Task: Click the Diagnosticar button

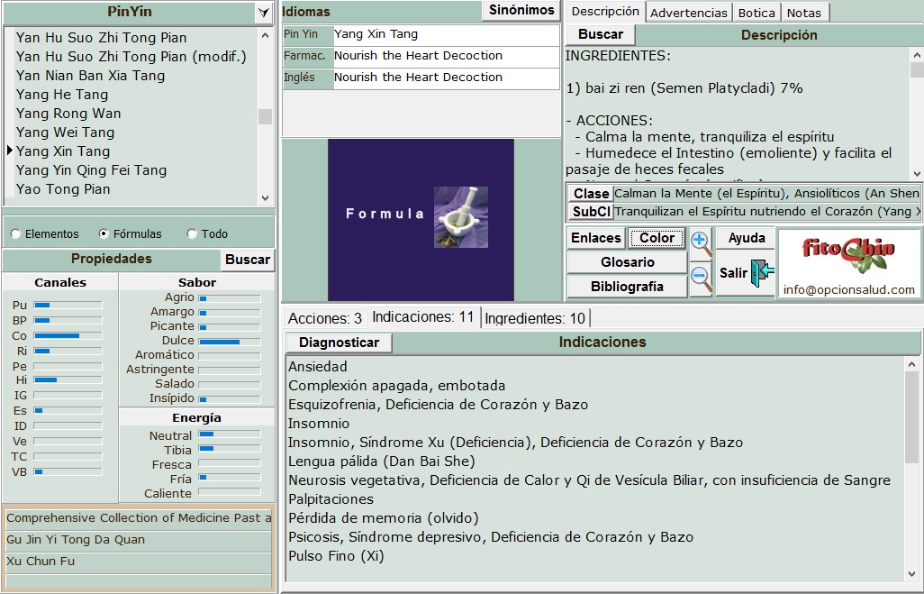Action: [339, 343]
